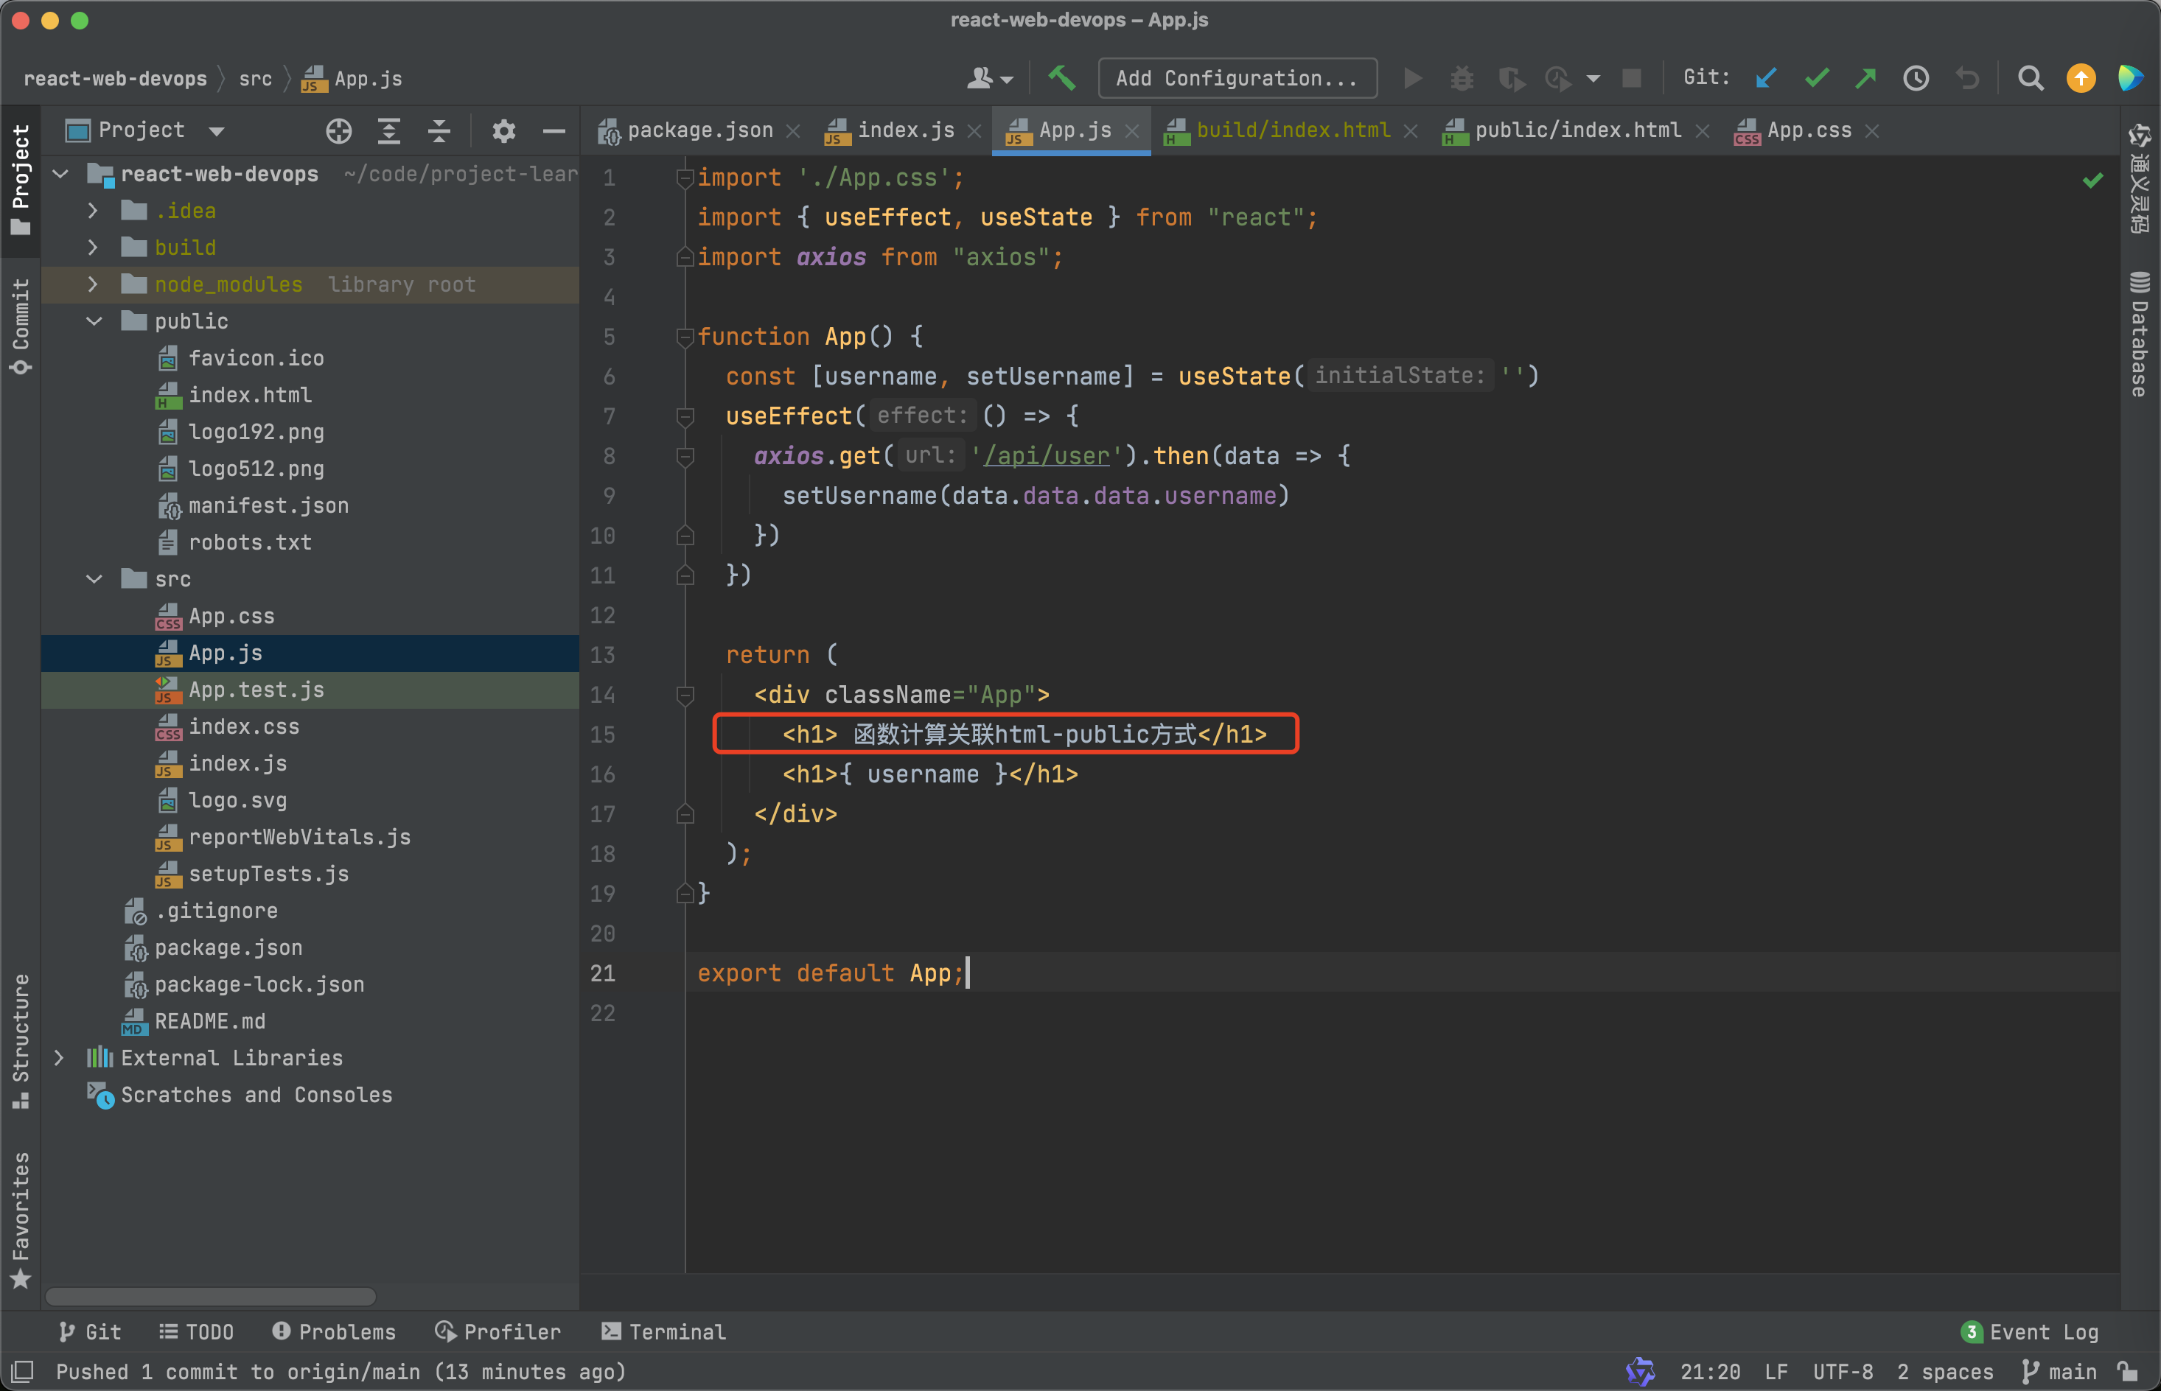The image size is (2161, 1391).
Task: Fold the div block at line 14
Action: coord(685,695)
